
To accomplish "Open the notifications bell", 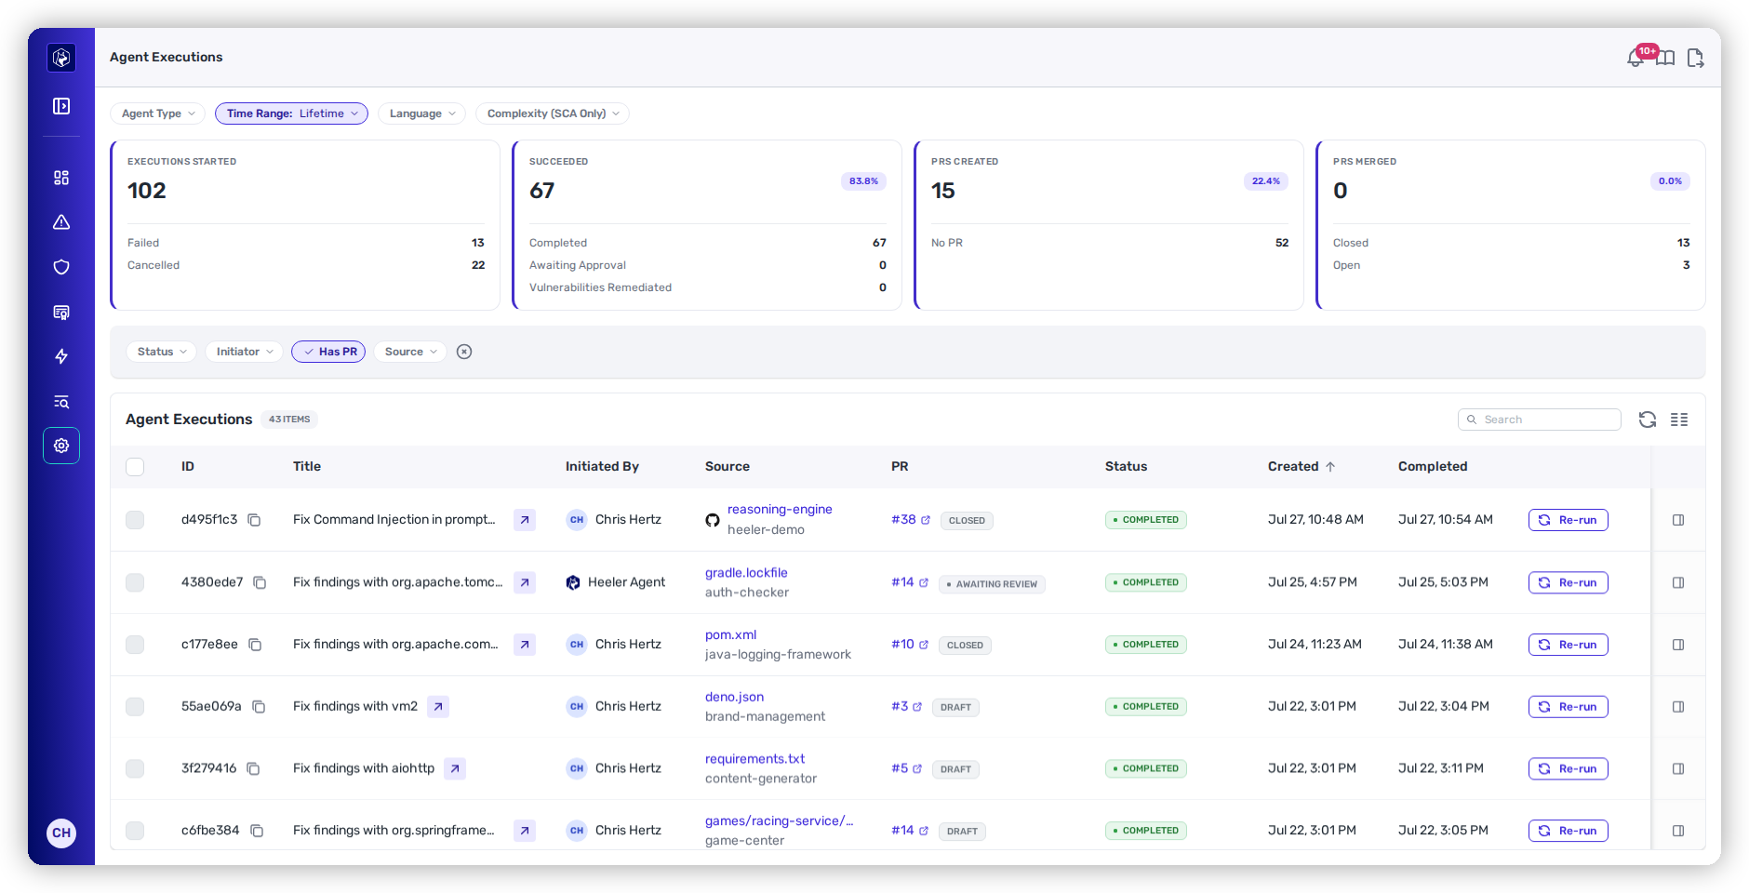I will point(1636,58).
